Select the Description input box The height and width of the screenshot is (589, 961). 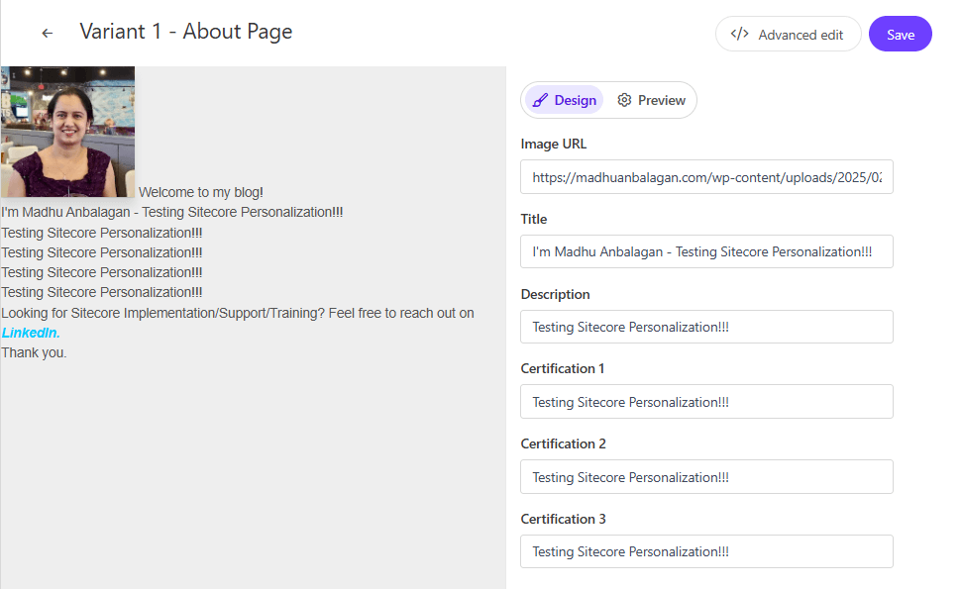coord(706,327)
